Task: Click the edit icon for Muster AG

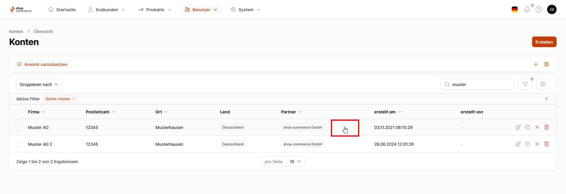Action: [518, 127]
